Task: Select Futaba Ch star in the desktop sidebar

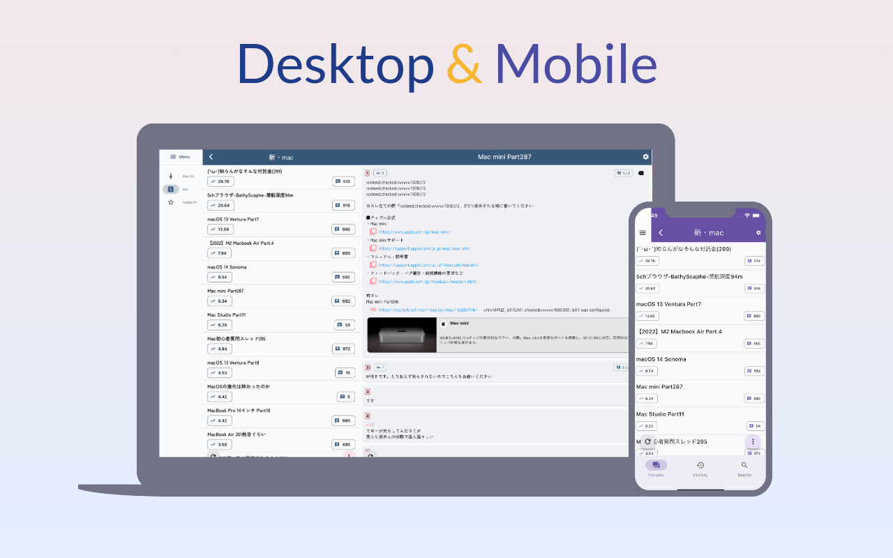Action: pos(180,202)
